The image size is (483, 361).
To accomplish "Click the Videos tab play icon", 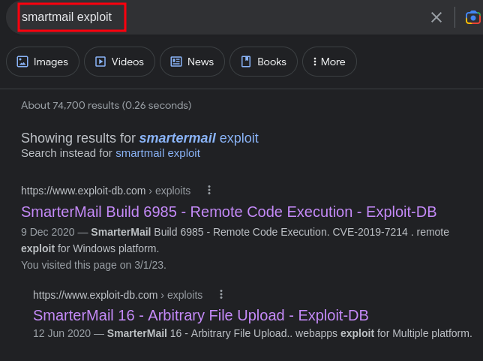I will click(x=100, y=62).
